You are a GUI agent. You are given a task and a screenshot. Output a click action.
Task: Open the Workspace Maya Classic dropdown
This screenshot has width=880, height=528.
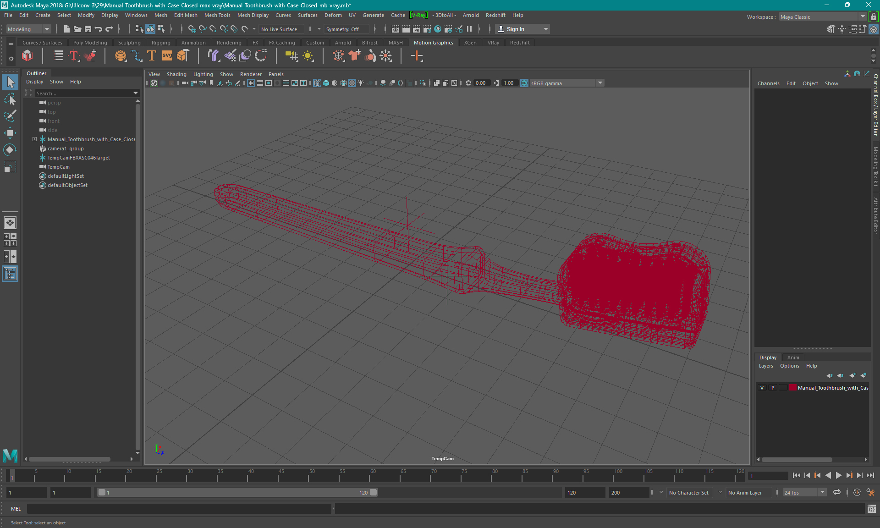pos(823,17)
